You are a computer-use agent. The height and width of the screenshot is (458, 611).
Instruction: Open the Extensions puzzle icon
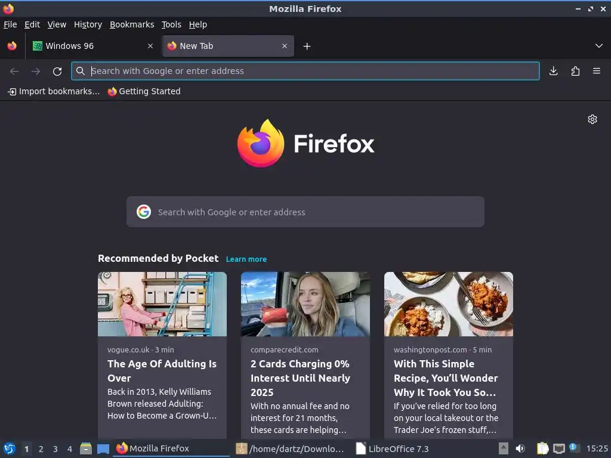pyautogui.click(x=575, y=71)
